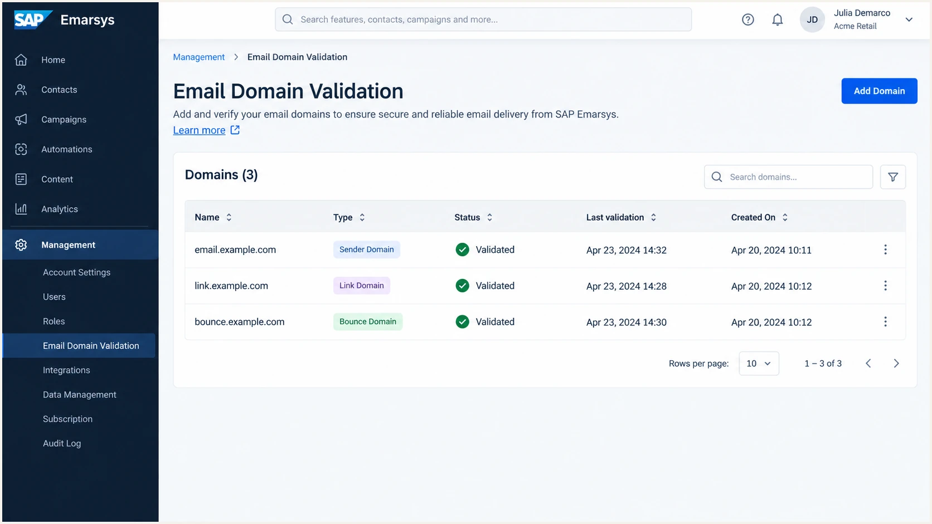Image resolution: width=932 pixels, height=524 pixels.
Task: Open actions menu for bounce.example.com row
Action: 885,322
